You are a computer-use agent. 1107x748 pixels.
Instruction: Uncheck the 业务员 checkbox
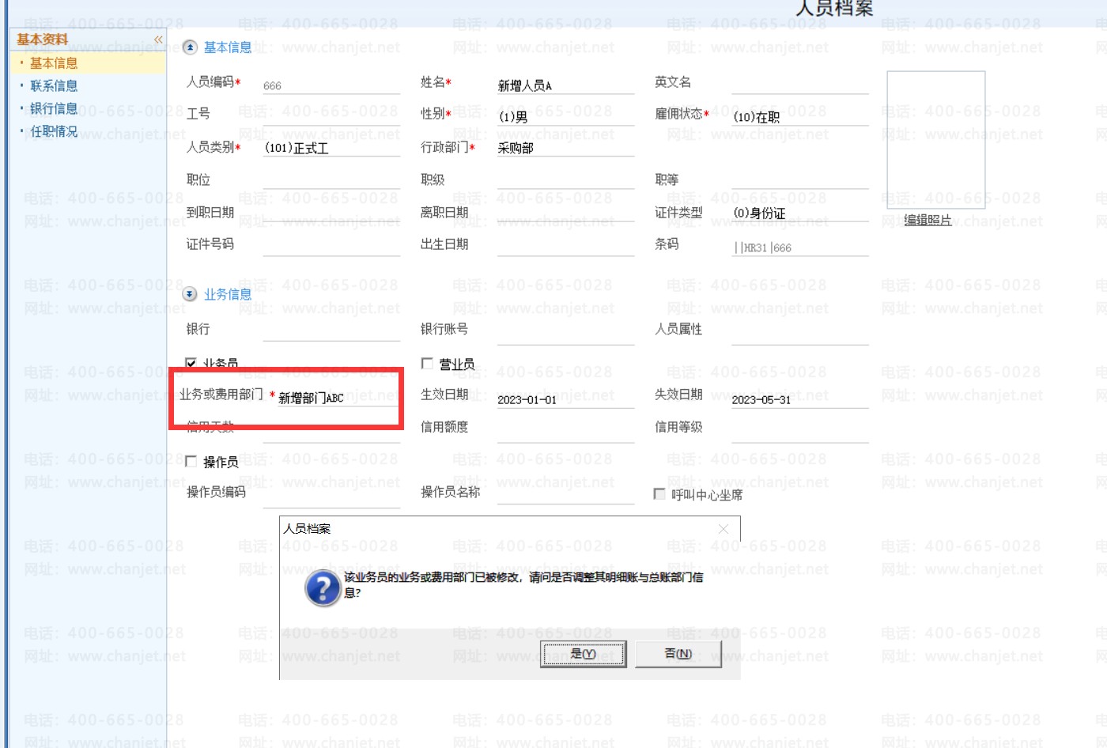pyautogui.click(x=191, y=363)
